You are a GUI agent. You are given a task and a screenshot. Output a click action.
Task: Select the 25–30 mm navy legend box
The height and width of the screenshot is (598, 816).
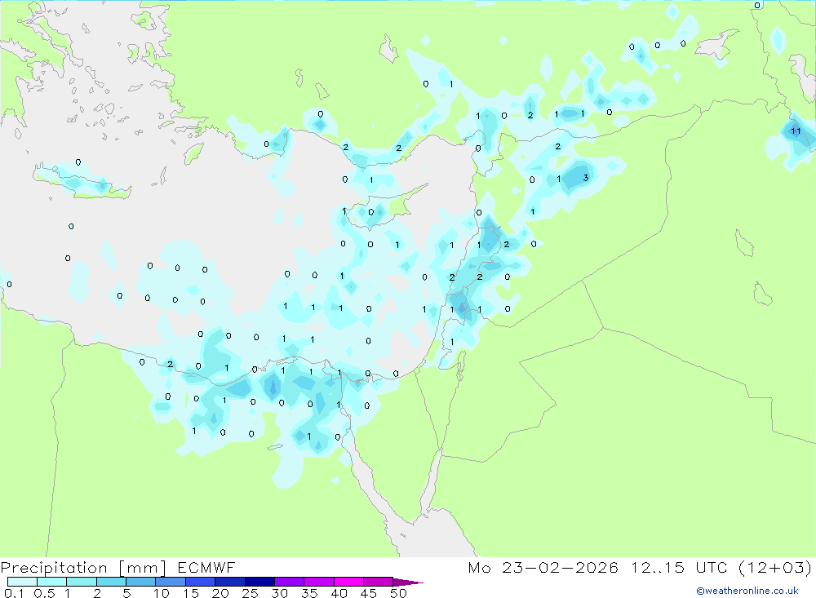(259, 582)
